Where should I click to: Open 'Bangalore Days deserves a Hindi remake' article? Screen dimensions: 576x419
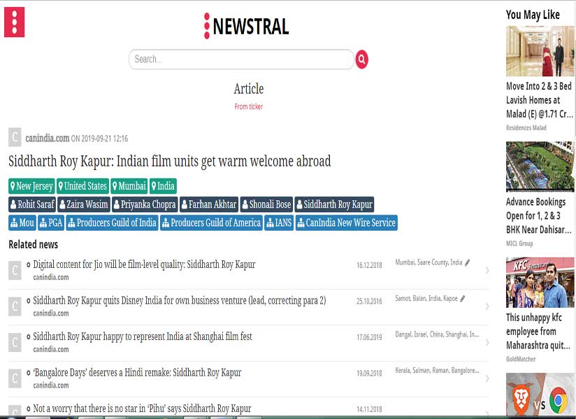[x=137, y=372]
